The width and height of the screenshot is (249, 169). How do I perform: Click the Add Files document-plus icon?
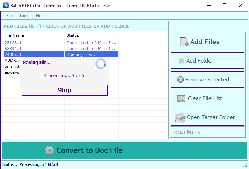click(x=184, y=42)
